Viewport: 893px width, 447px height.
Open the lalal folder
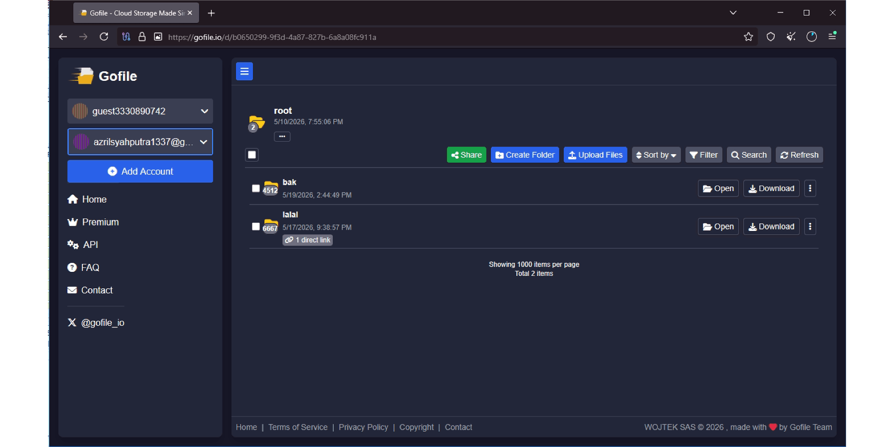718,226
